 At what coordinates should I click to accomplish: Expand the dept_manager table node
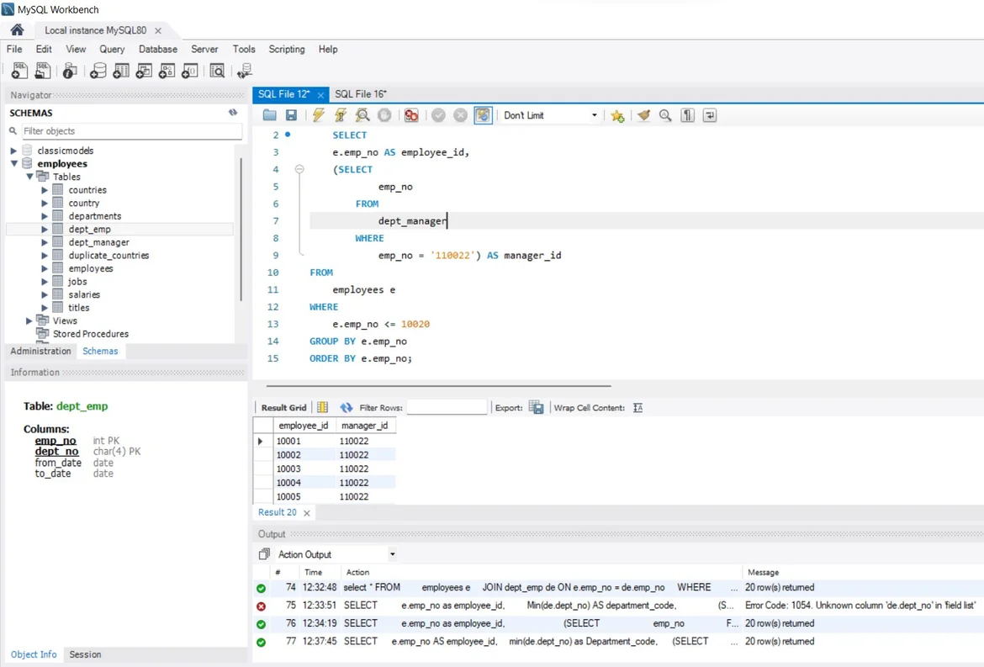(45, 242)
